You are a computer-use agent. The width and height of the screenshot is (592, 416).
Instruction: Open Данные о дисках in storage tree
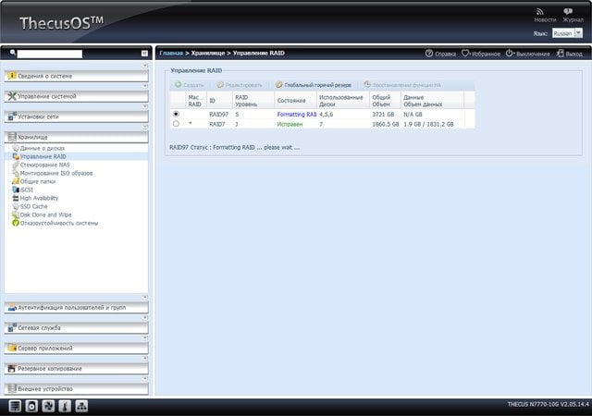(43, 148)
